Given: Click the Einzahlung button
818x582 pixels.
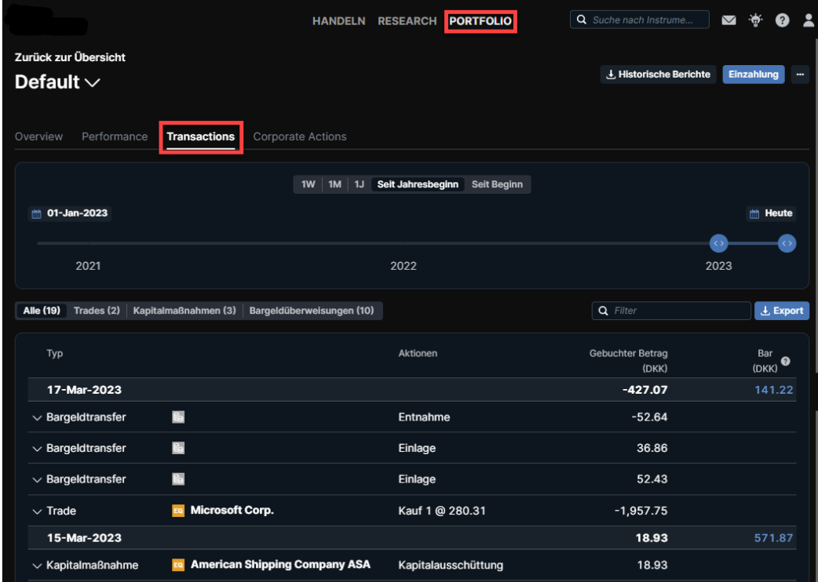Looking at the screenshot, I should point(753,75).
